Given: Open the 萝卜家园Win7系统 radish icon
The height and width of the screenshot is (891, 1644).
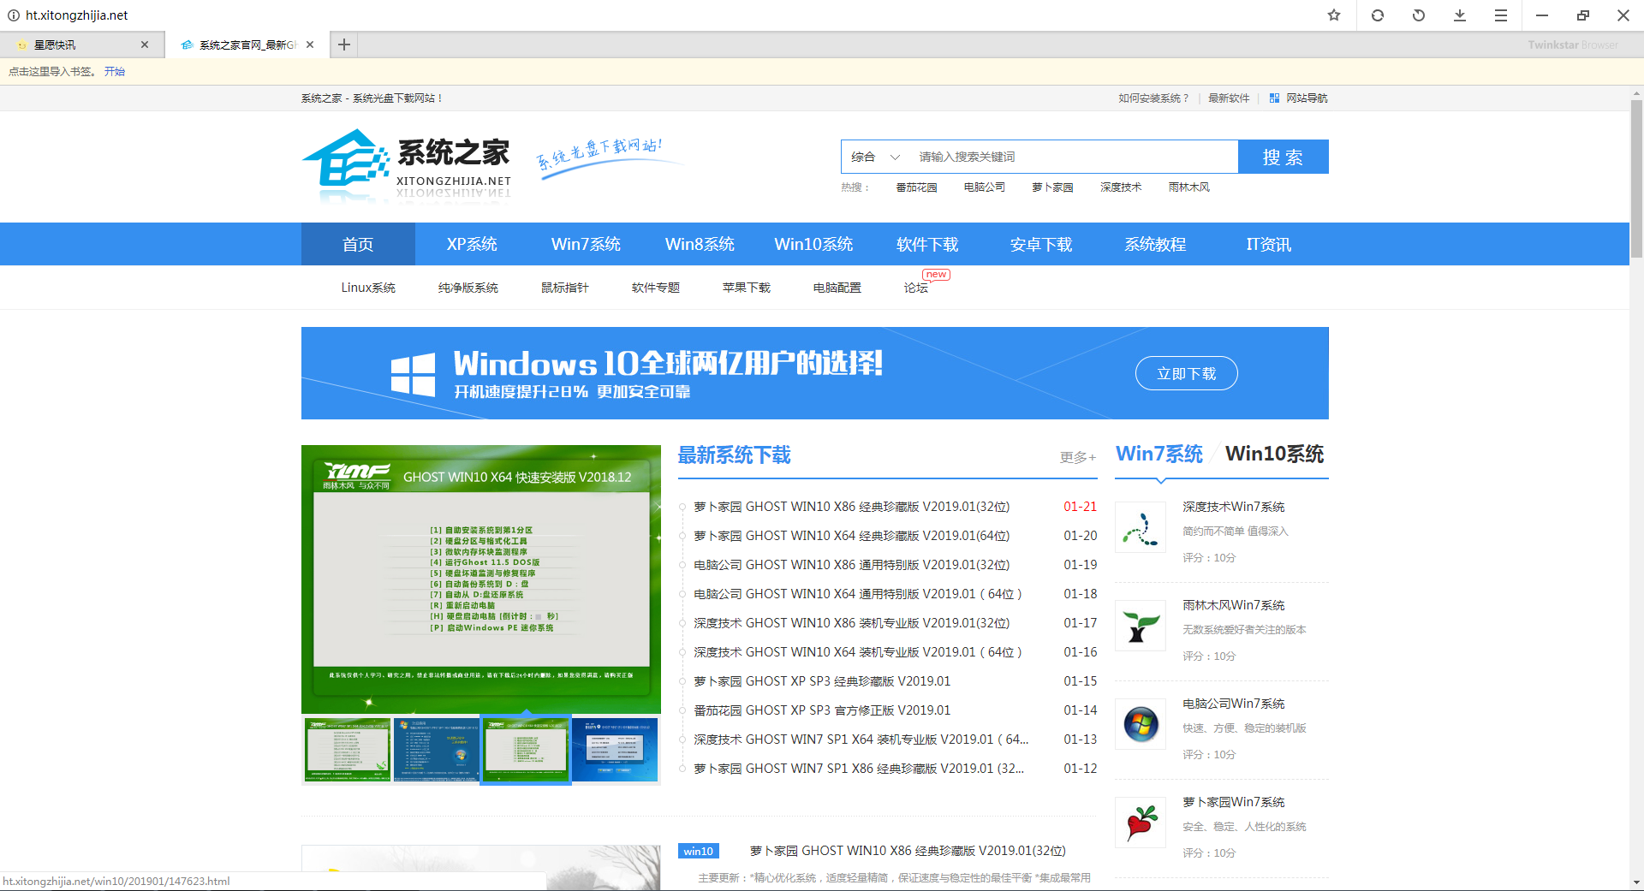Looking at the screenshot, I should click(x=1141, y=823).
